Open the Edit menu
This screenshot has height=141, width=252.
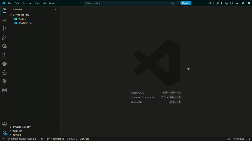tap(17, 3)
